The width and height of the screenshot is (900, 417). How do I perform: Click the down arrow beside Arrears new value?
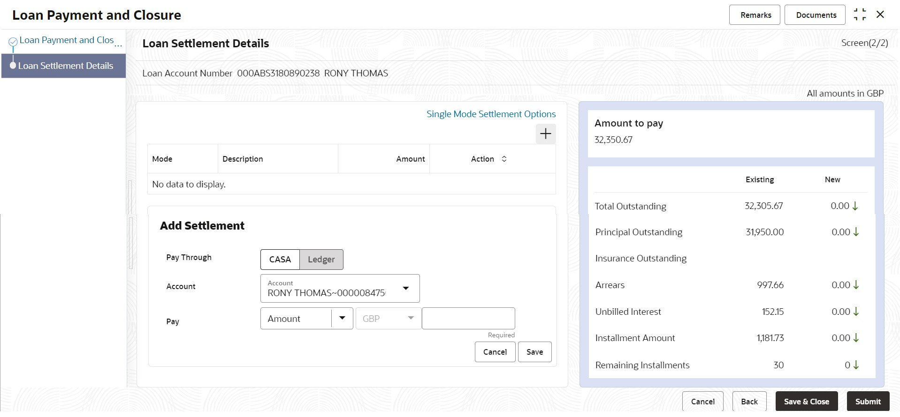click(856, 285)
